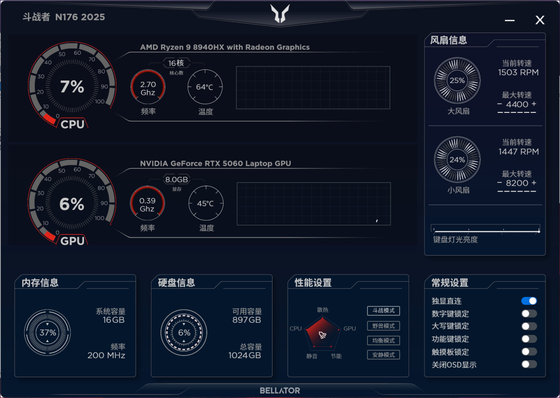Disable the 独显直连 toggle

point(529,301)
